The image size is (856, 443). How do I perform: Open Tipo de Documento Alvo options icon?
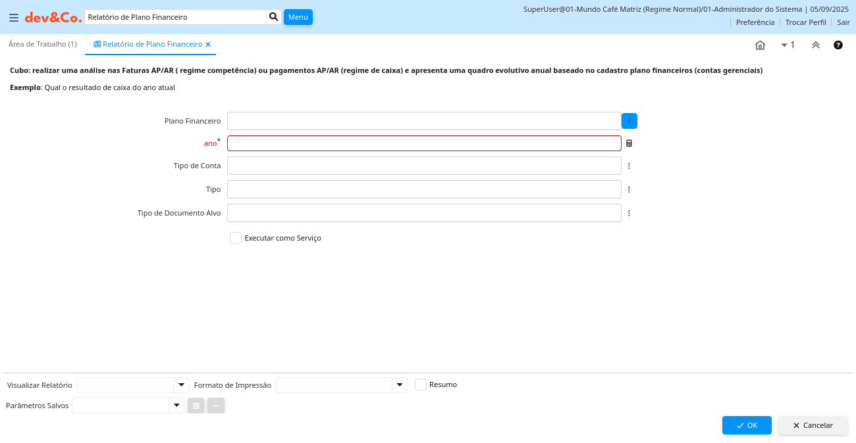point(629,213)
